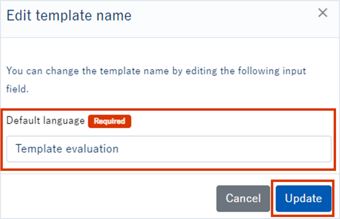Cancel the template name edit
The image size is (340, 219).
point(243,199)
